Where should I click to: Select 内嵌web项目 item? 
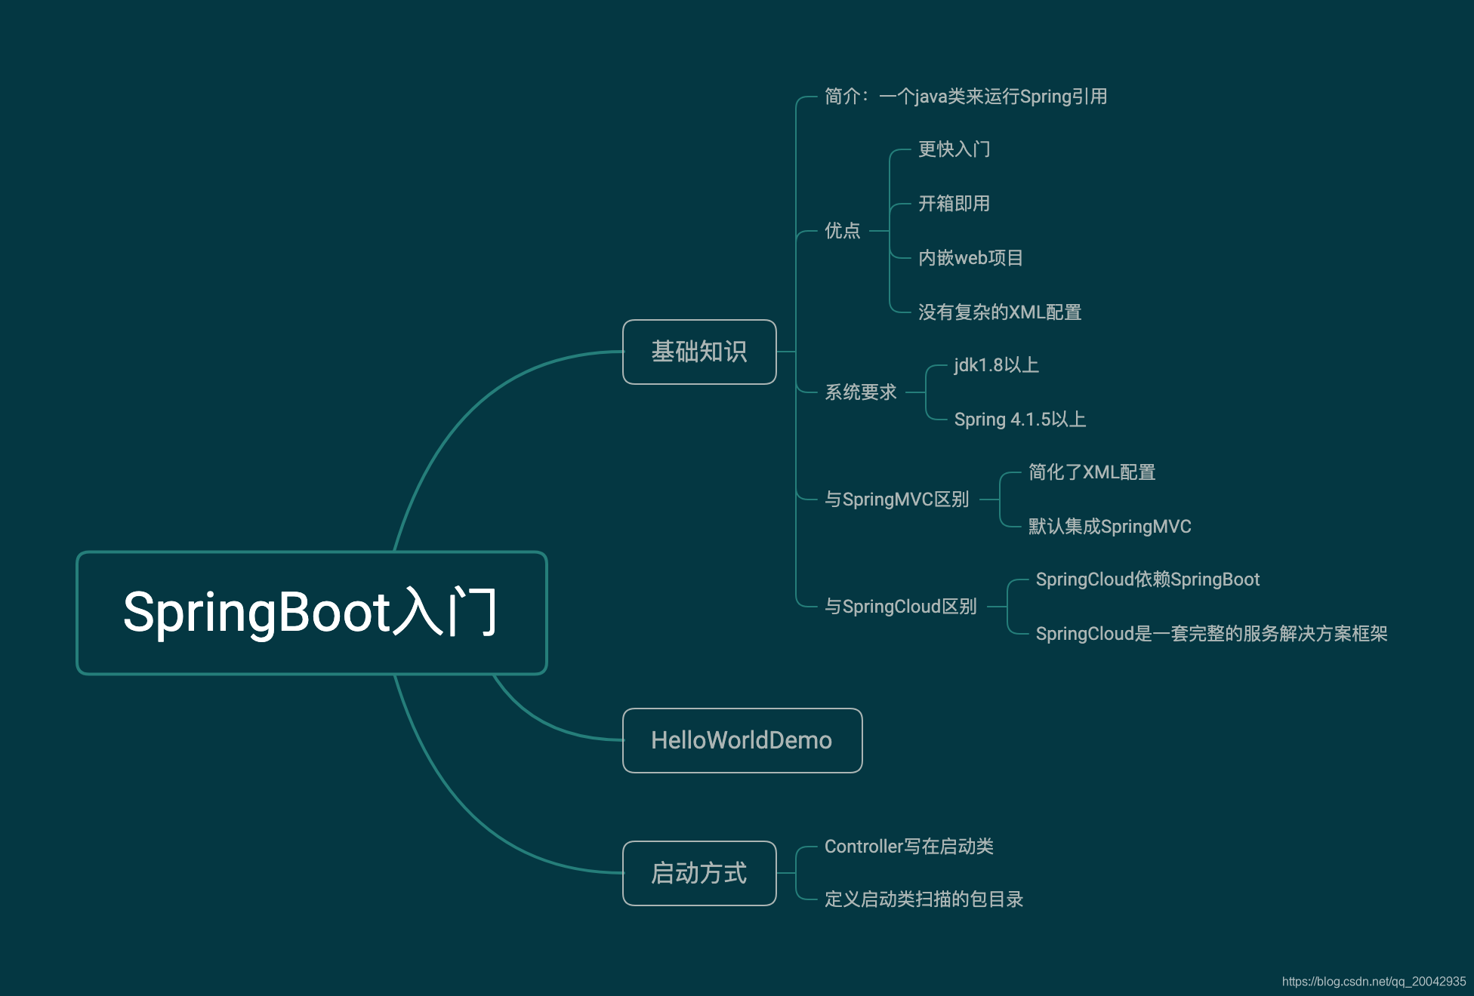970,258
